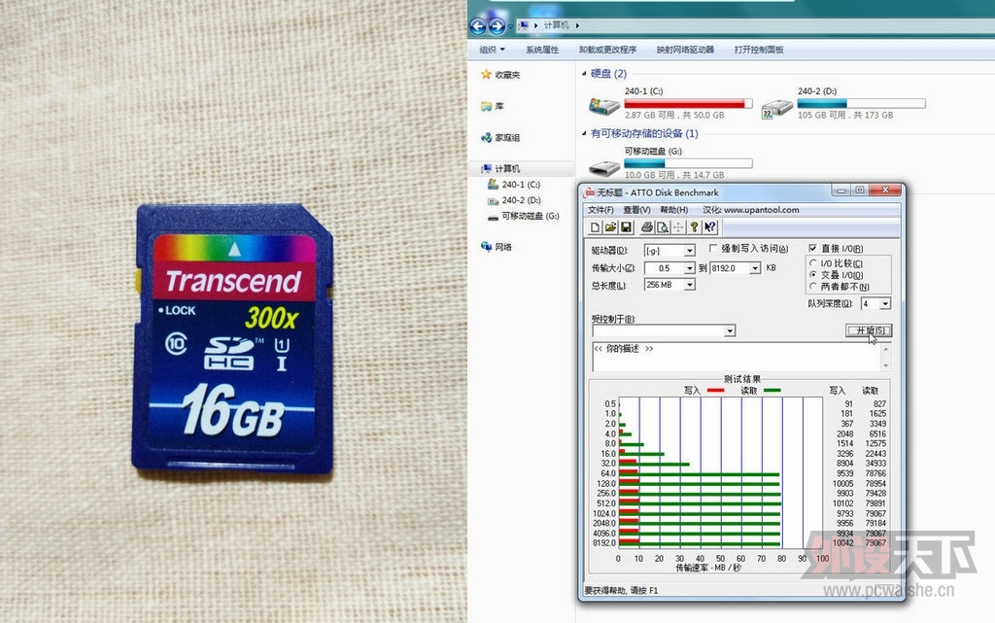Click the context help pointer icon

[x=710, y=227]
